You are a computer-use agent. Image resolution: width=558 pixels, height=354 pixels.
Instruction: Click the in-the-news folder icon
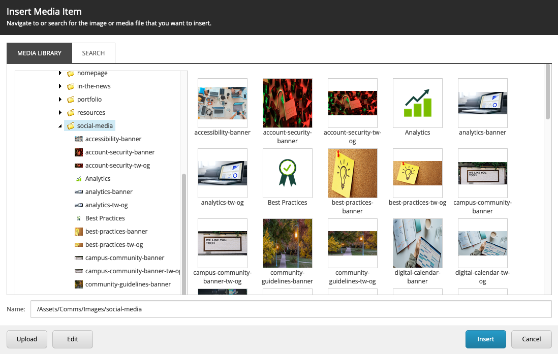tap(70, 86)
